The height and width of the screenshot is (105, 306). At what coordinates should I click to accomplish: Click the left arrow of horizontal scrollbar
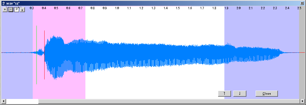[x=3, y=101]
